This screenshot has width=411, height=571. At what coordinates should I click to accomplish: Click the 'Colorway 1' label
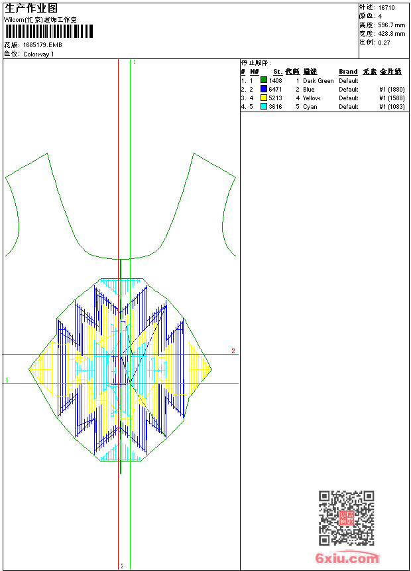click(38, 54)
